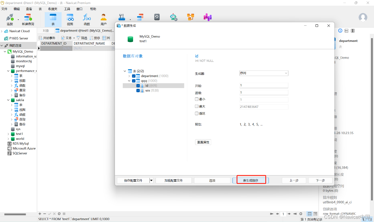The width and height of the screenshot is (374, 222).
Task: Open the dropdown arrow beside 保存配置文件
Action: tap(151, 180)
